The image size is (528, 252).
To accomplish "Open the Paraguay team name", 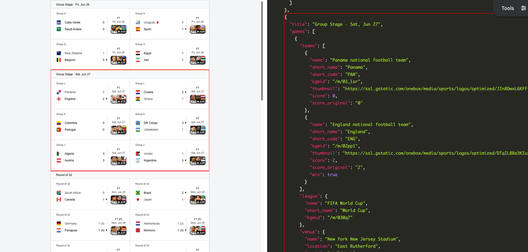I will (x=71, y=230).
